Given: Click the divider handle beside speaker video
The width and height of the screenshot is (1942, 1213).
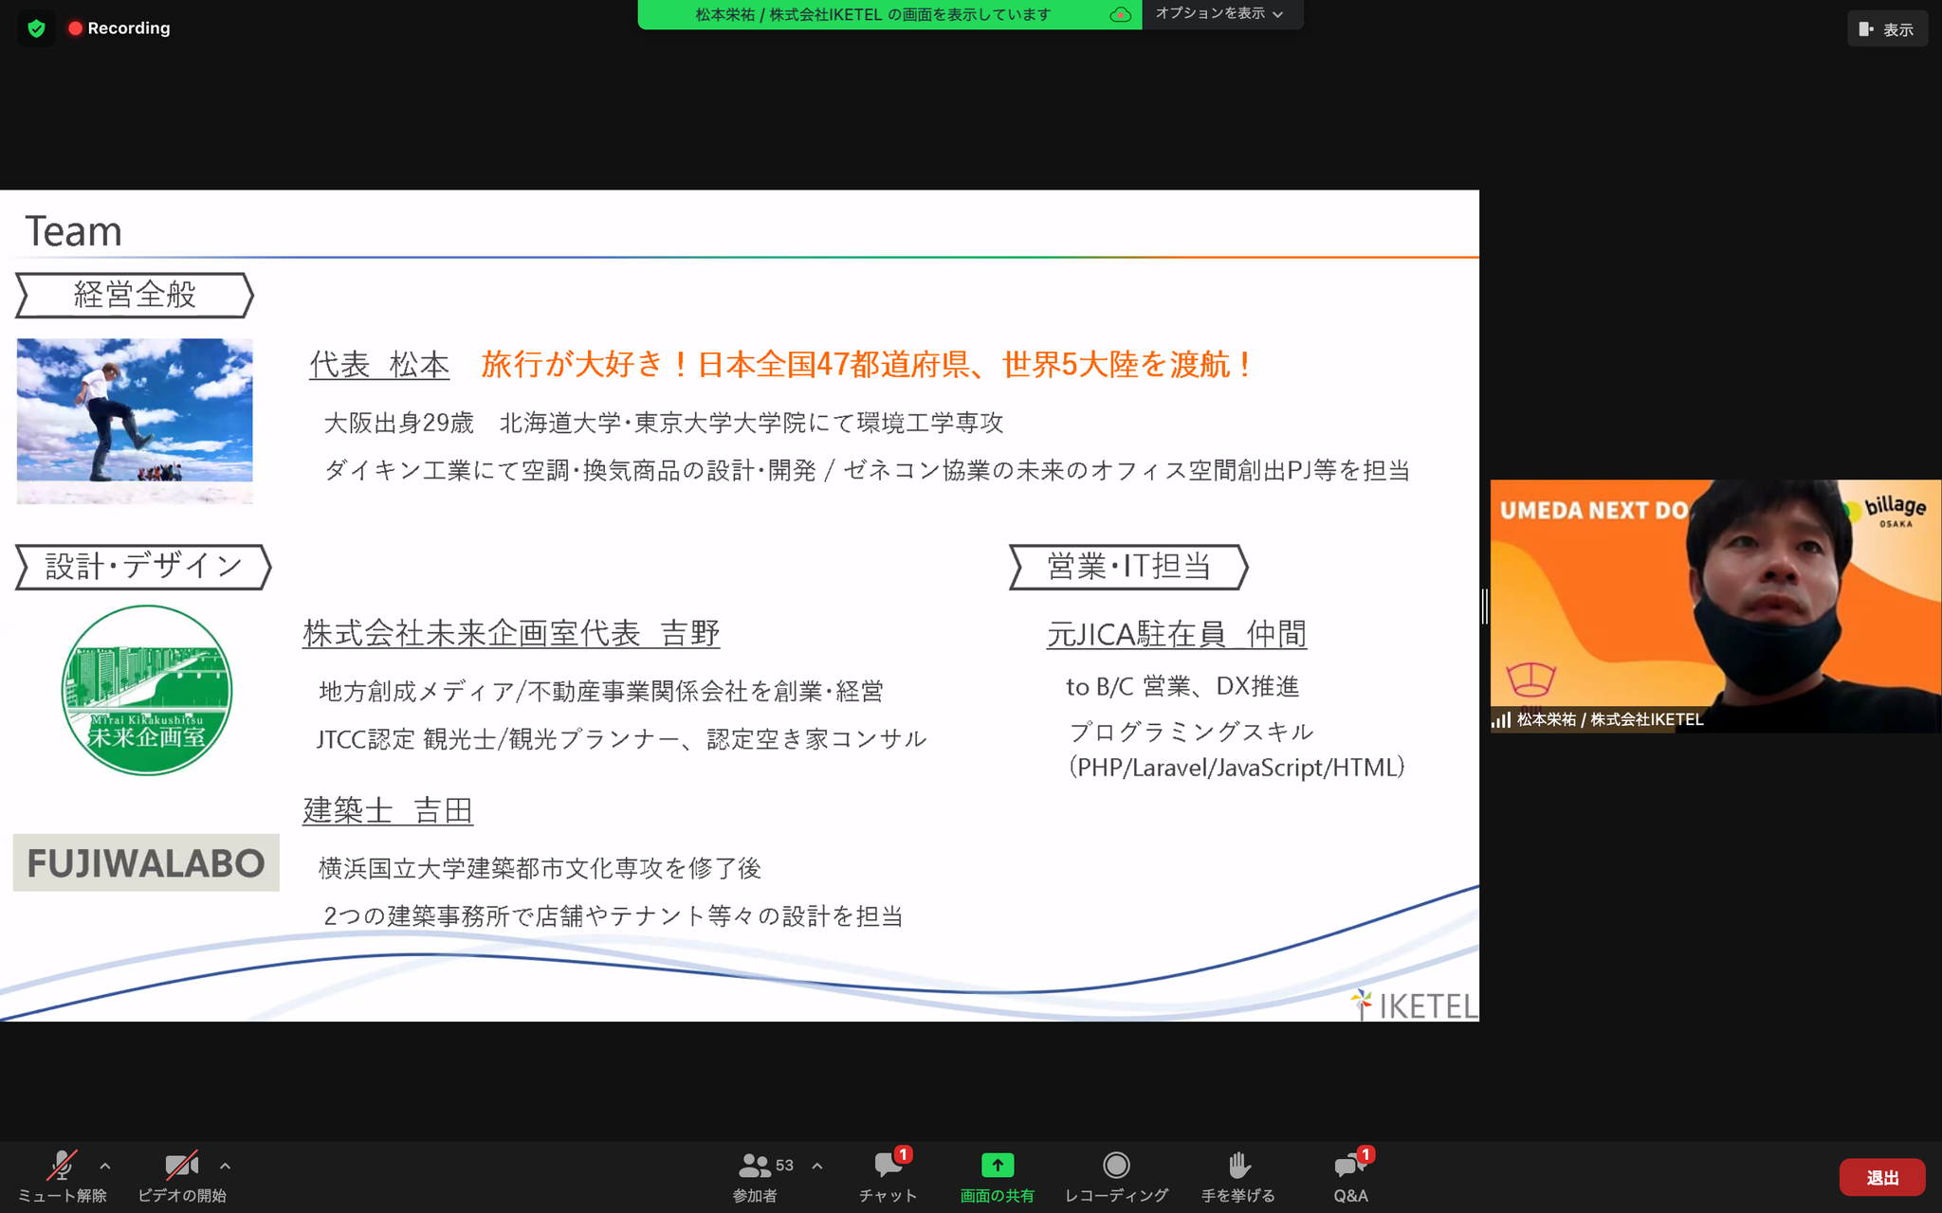Looking at the screenshot, I should pos(1485,606).
